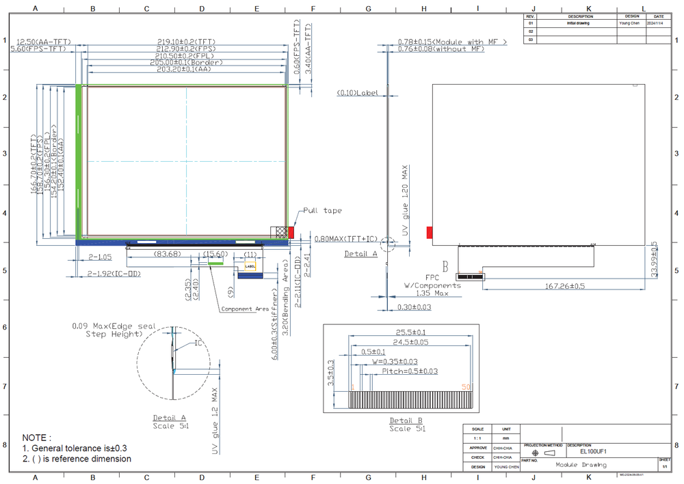Click the Young Chen design cell
Viewport: 684px width, 484px height.
(629, 23)
